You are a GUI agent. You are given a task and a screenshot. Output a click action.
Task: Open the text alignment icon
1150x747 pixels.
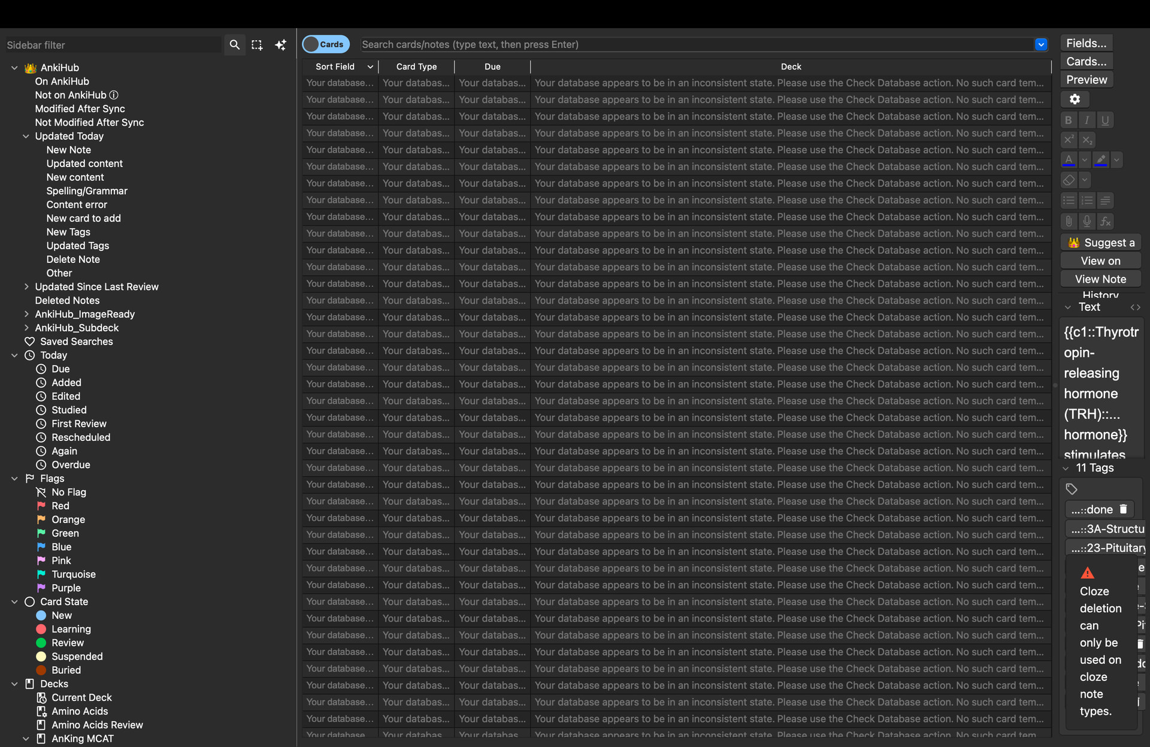click(1105, 201)
